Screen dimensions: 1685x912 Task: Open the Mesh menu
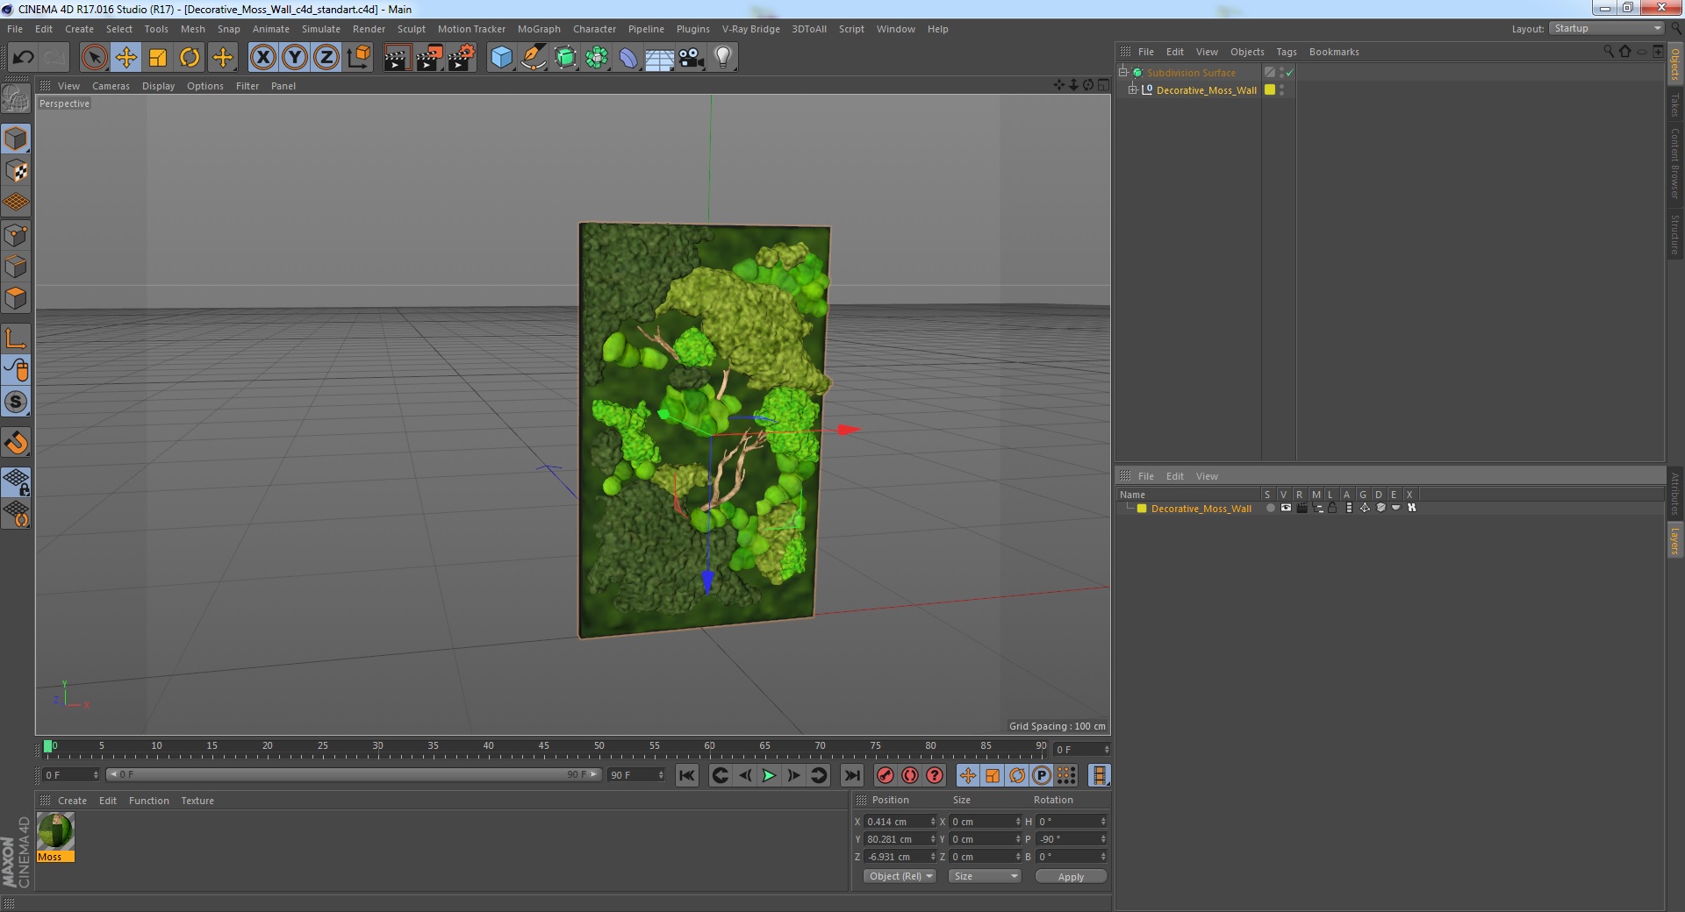point(192,29)
